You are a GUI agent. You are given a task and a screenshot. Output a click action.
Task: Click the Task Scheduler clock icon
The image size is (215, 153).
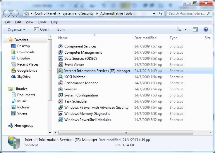(61, 101)
